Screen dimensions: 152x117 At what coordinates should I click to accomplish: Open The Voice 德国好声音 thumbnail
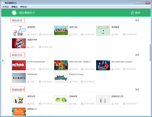[x=19, y=43]
